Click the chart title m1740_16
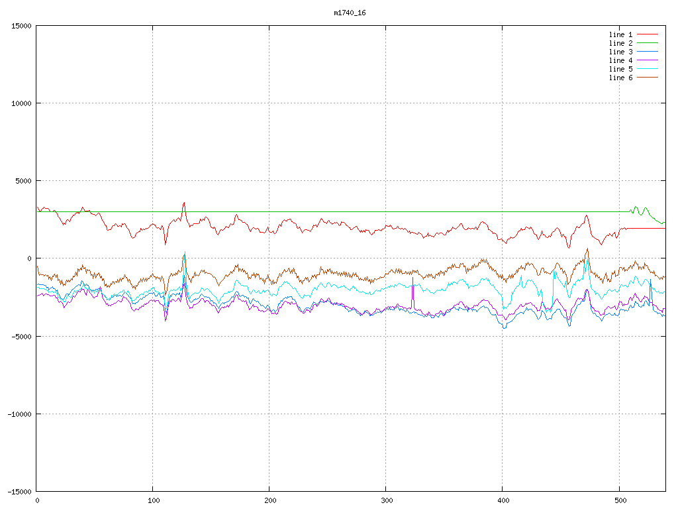 pos(350,13)
